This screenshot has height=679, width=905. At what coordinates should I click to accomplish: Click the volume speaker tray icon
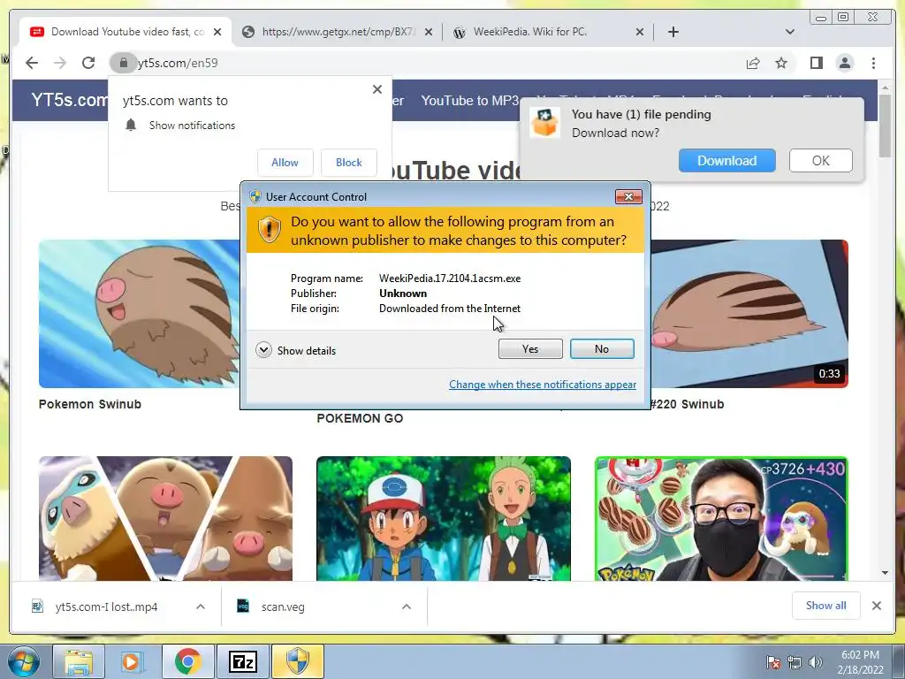[x=815, y=662]
